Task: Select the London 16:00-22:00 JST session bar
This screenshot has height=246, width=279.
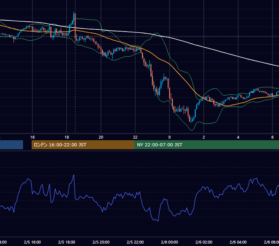Action: tap(83, 145)
